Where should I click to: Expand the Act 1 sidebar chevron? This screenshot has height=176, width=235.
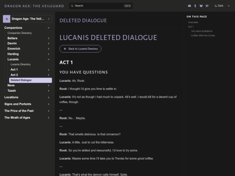(x=49, y=70)
